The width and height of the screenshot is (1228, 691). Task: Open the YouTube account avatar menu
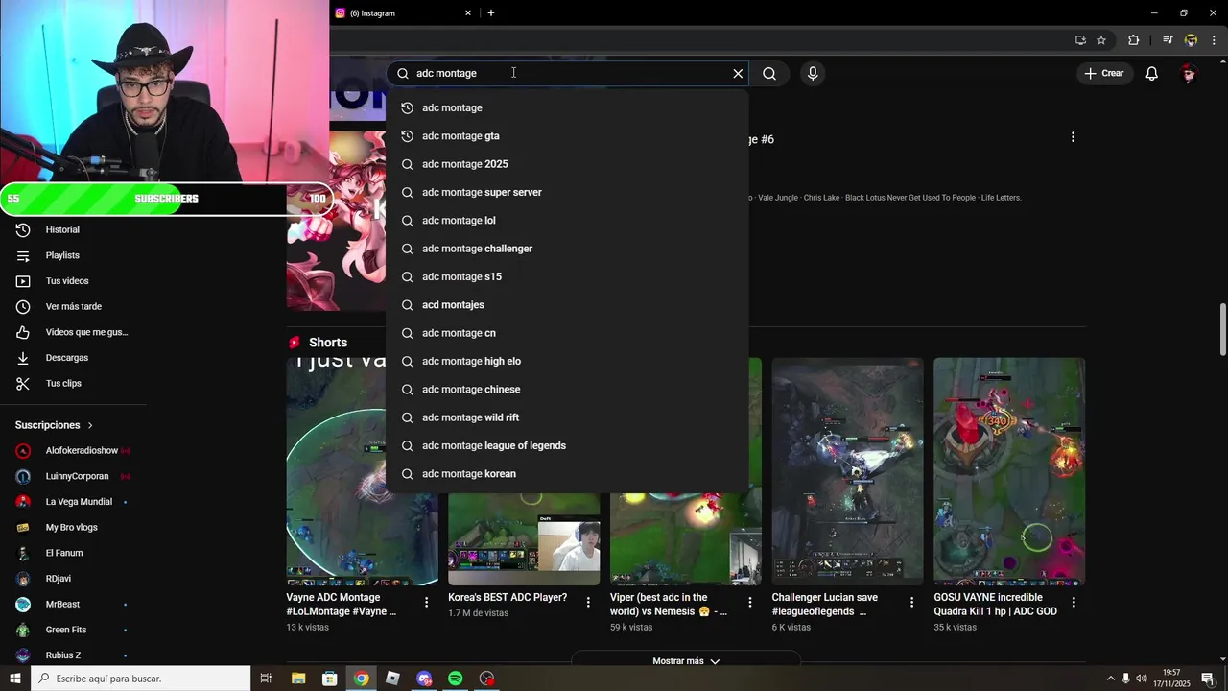pos(1189,73)
